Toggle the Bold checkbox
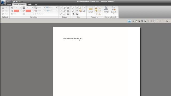Image resolution: width=171 pixels, height=96 pixels. [x=12, y=14]
